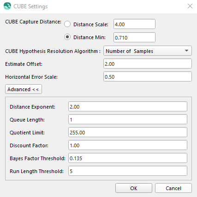Click the Horizontal Error Scale field

[148, 76]
